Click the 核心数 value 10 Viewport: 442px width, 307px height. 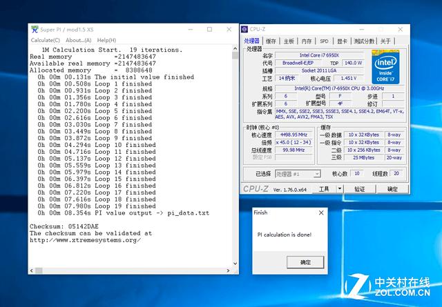point(357,173)
